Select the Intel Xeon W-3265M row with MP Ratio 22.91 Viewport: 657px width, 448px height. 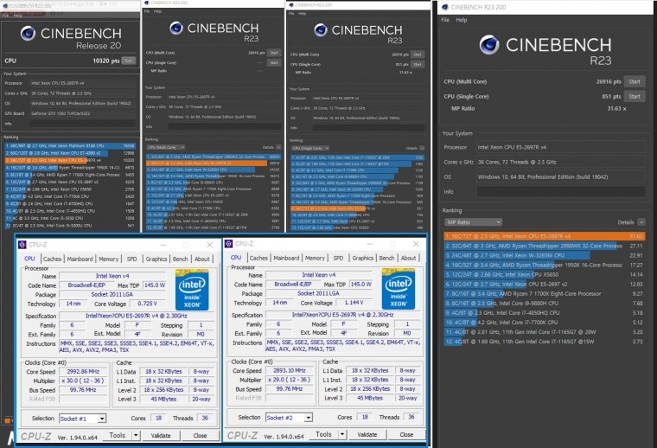(x=545, y=255)
